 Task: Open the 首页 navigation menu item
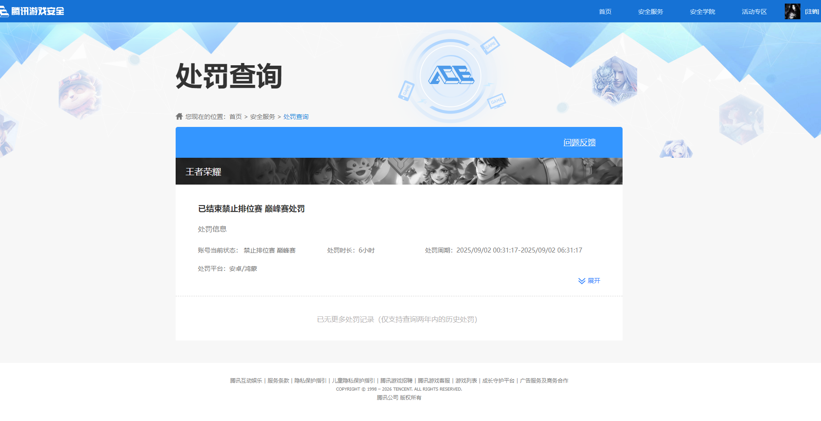coord(605,12)
